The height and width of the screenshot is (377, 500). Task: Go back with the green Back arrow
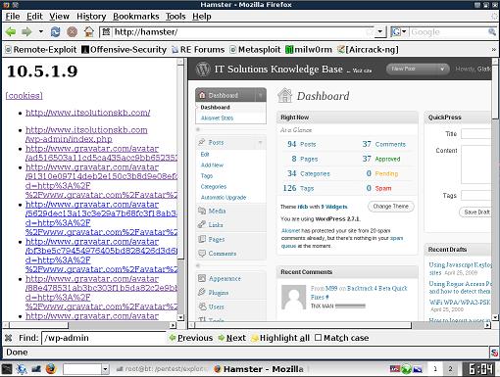point(11,32)
